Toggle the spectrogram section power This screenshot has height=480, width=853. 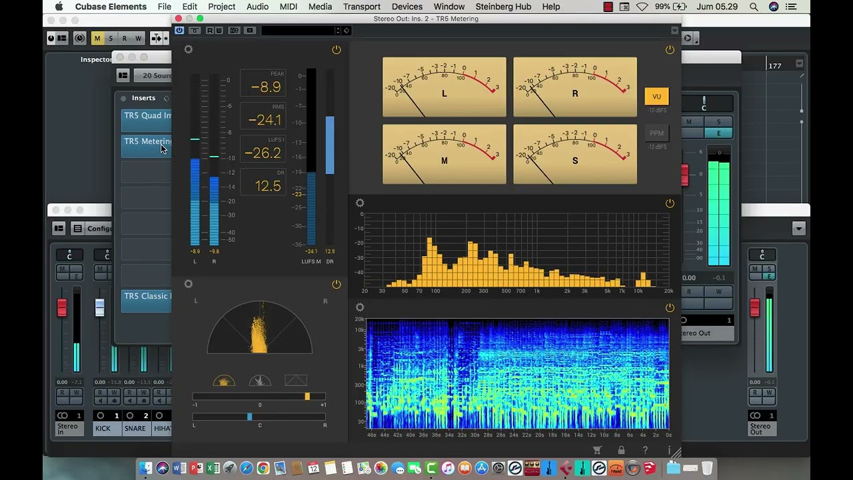click(670, 307)
